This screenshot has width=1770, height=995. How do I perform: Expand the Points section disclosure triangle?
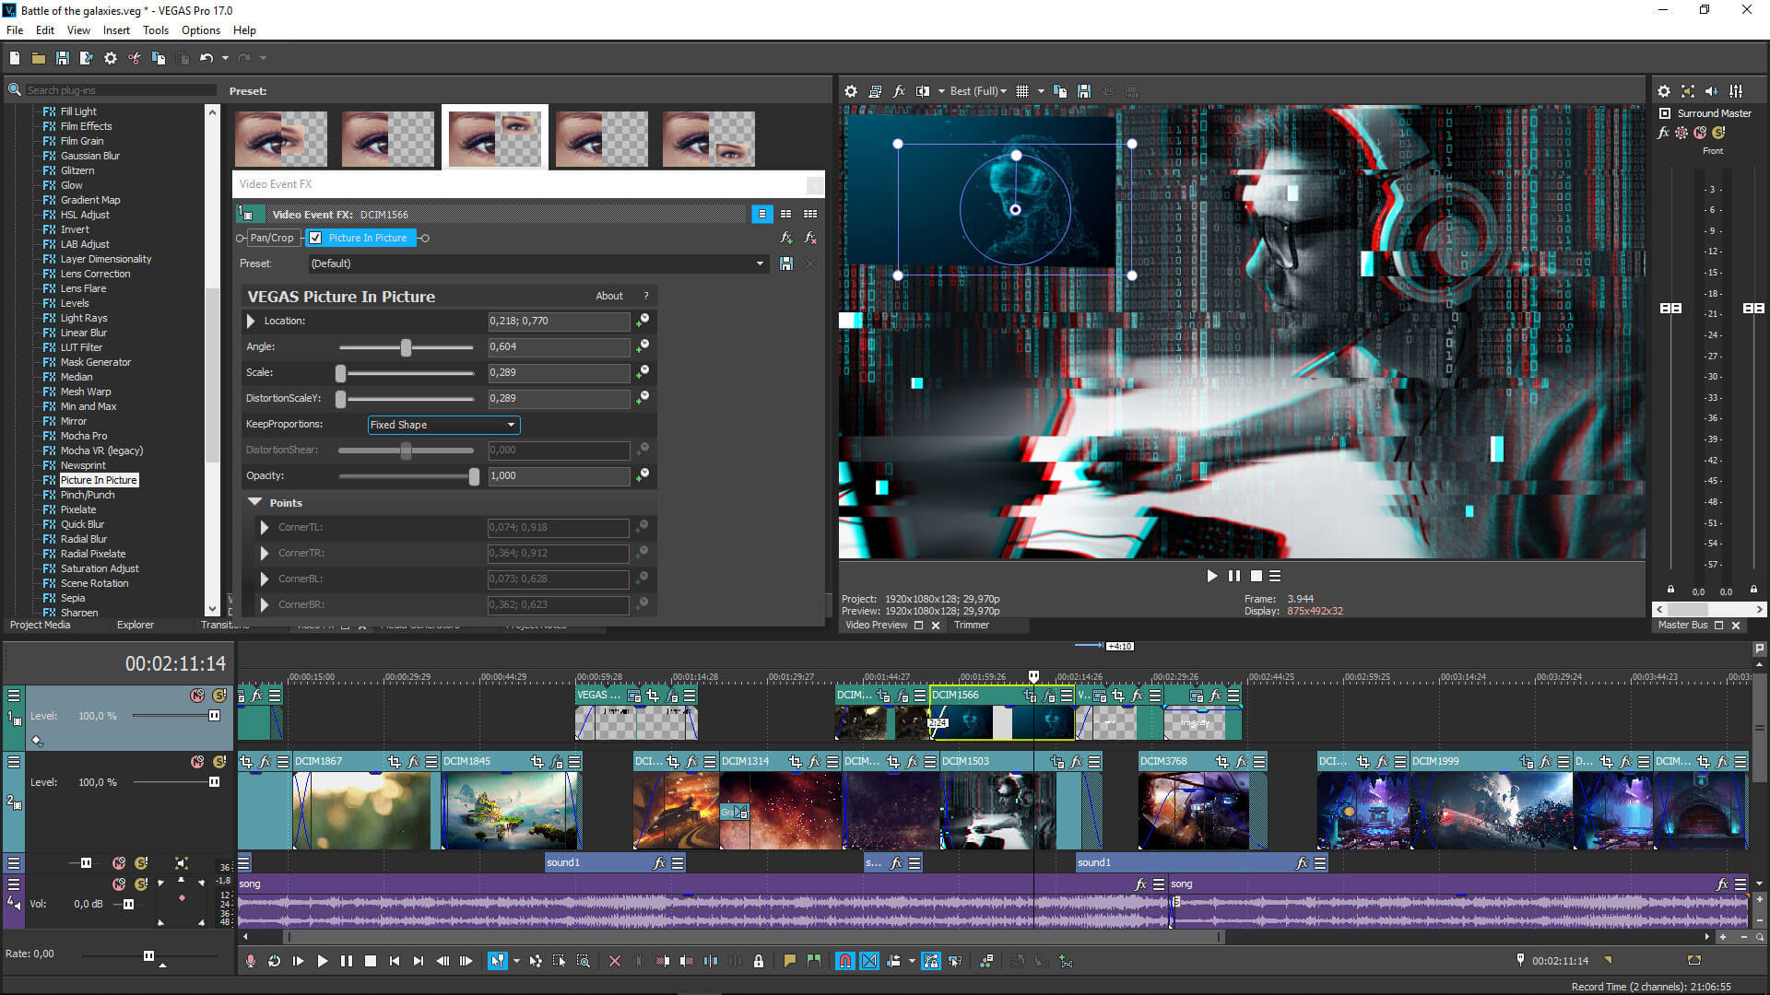tap(254, 502)
